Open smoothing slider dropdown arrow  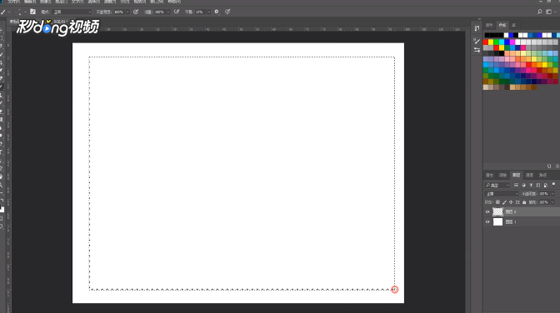click(x=208, y=12)
